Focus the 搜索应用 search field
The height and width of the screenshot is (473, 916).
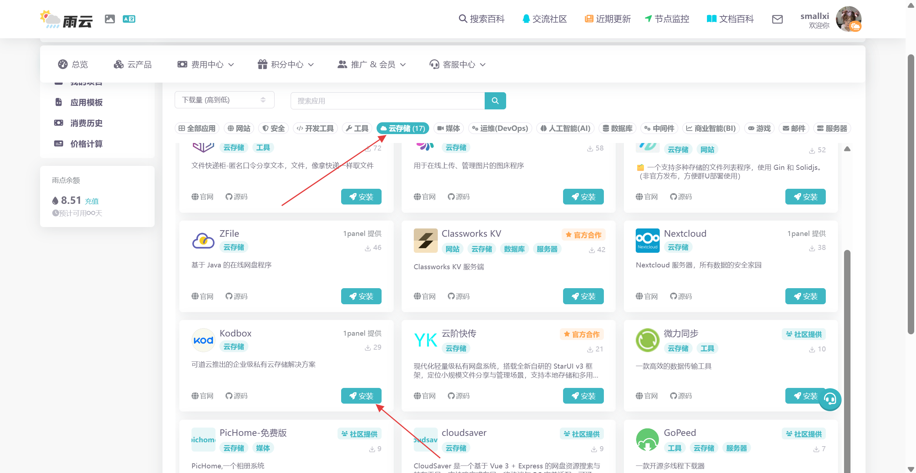[387, 101]
